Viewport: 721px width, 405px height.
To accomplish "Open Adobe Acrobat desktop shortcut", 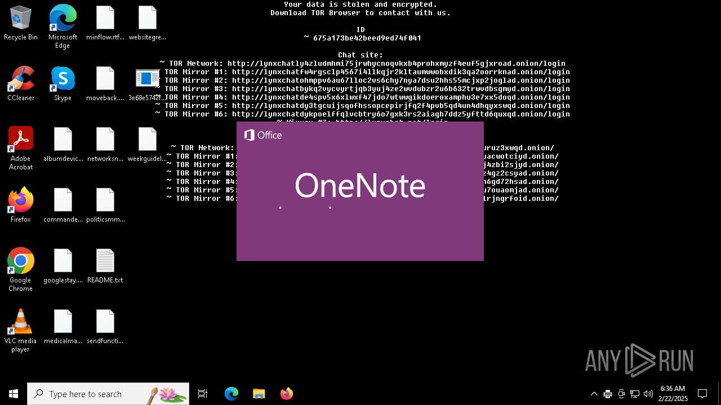I will tap(21, 148).
